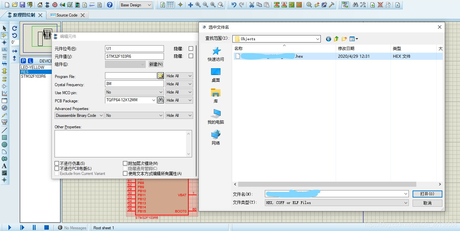Image resolution: width=460 pixels, height=231 pixels.
Task: Click the Rotate Clockwise icon
Action: coord(14,28)
